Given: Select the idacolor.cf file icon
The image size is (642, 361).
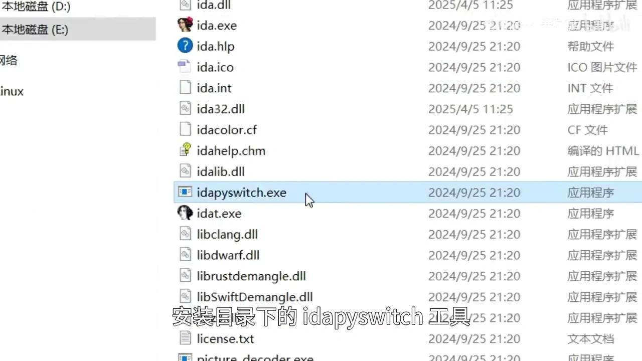Looking at the screenshot, I should click(x=185, y=129).
